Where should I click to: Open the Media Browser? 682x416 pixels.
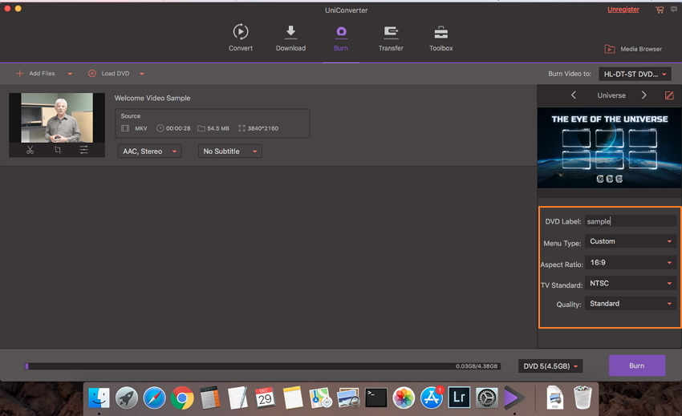633,49
